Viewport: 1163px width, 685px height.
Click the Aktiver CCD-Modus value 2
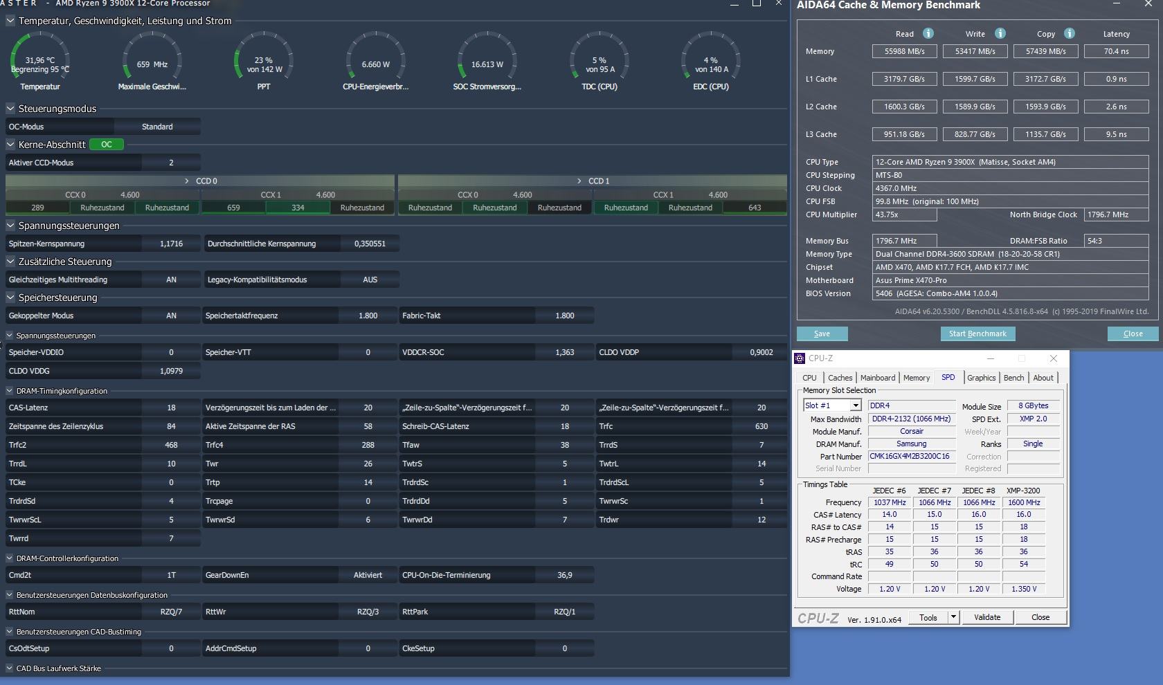click(x=171, y=163)
